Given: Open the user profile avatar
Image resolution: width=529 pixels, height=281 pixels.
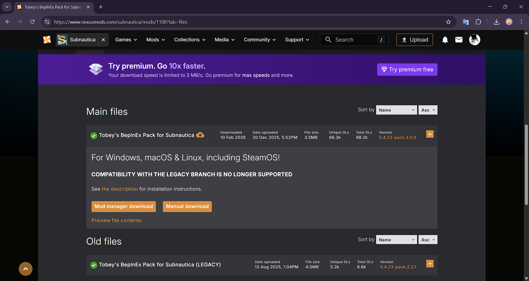Looking at the screenshot, I should pos(475,40).
